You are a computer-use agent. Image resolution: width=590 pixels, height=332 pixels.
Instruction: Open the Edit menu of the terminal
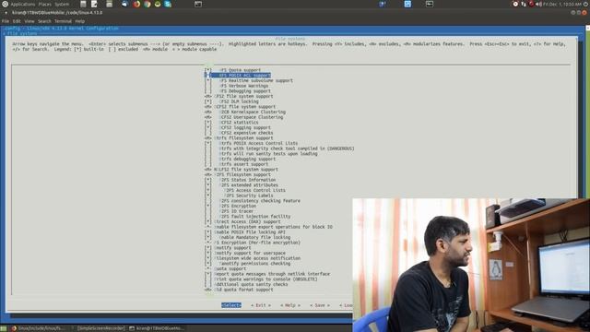click(x=17, y=21)
